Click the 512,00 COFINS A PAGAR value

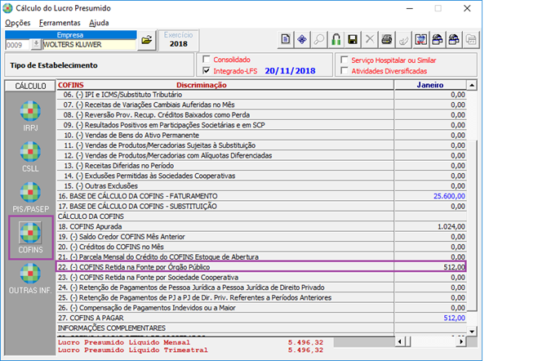click(455, 318)
